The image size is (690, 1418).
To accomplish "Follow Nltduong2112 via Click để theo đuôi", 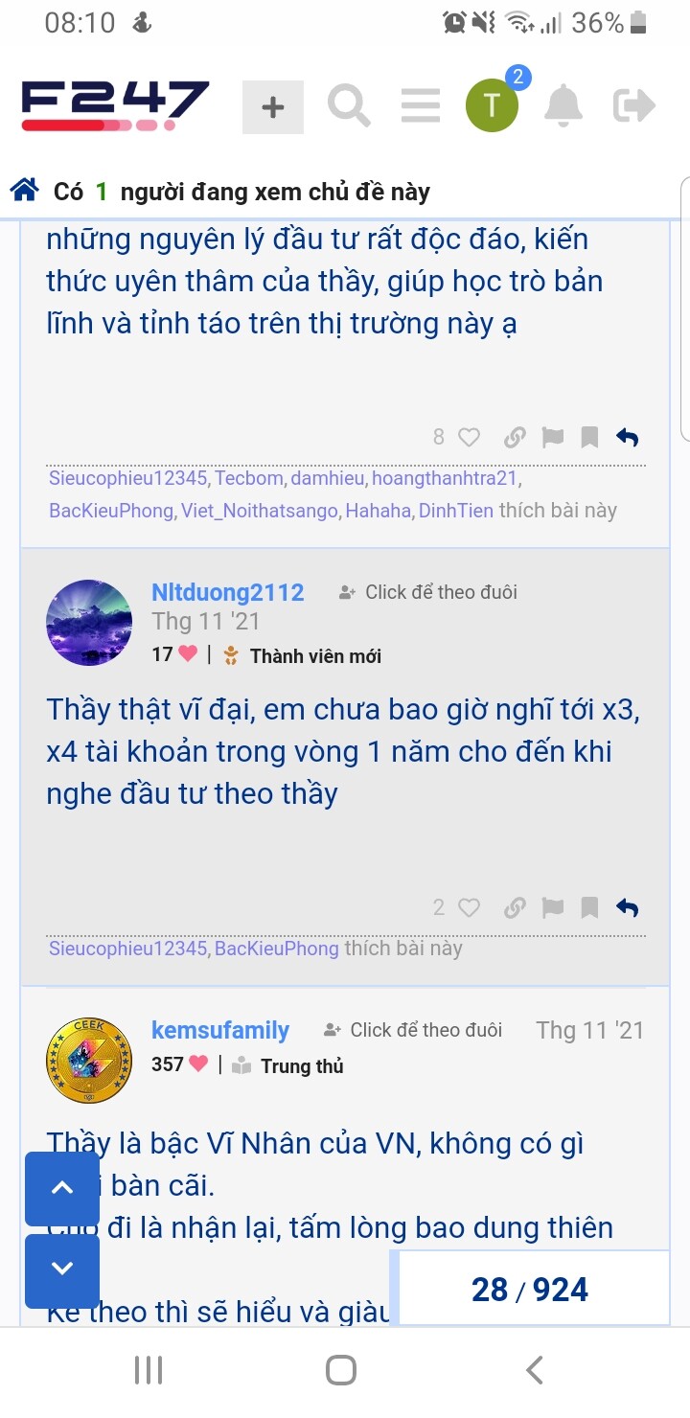I will [x=428, y=592].
